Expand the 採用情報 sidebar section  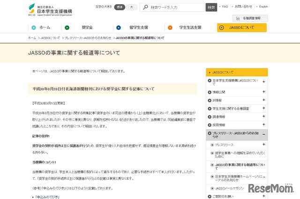263,125
